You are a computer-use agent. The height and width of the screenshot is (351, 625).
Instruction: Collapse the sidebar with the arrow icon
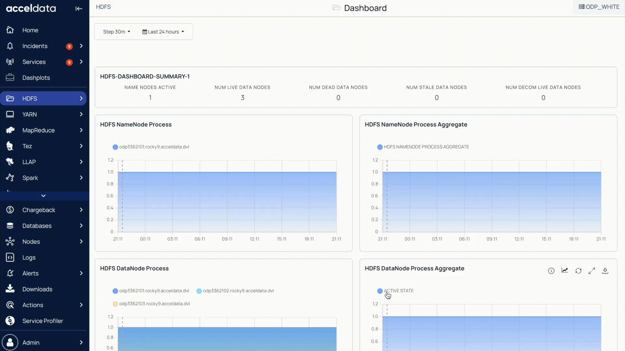point(79,9)
